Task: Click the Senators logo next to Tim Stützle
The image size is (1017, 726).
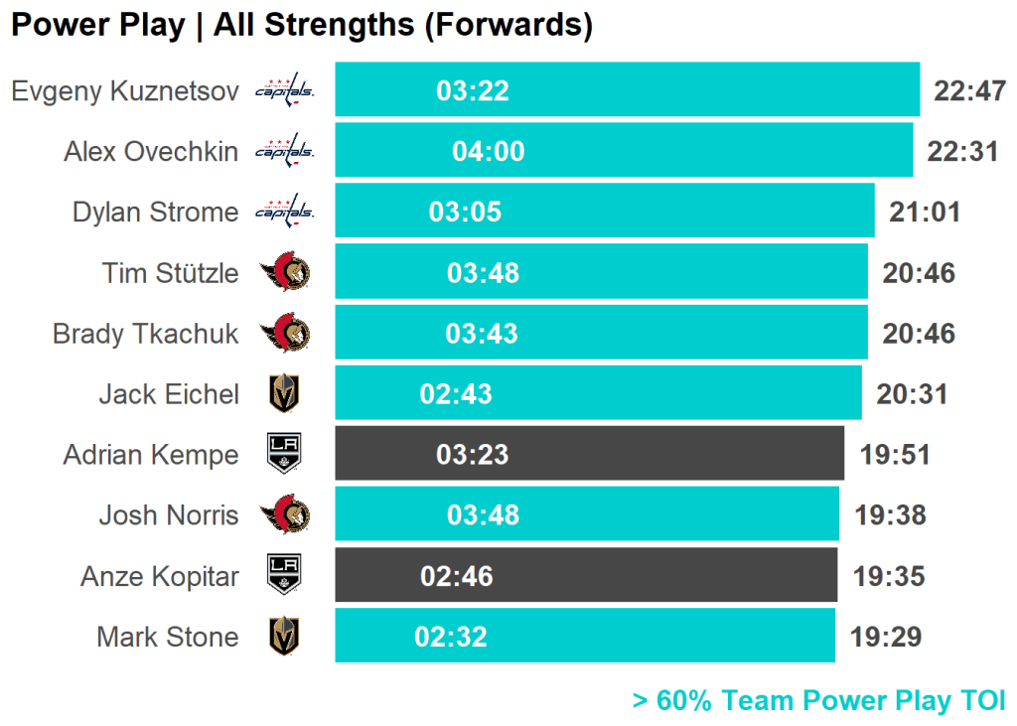Action: [284, 273]
